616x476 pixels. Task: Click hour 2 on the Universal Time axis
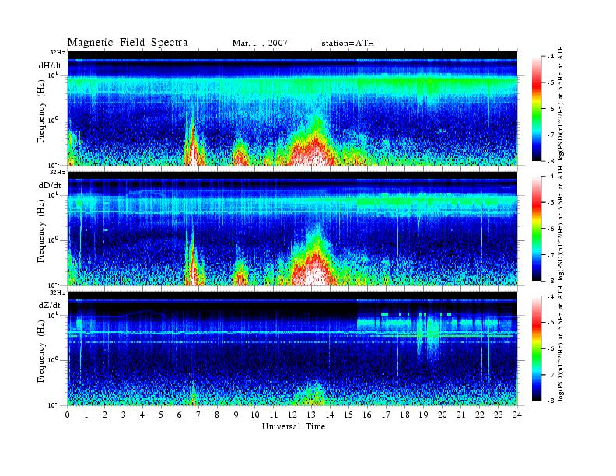pyautogui.click(x=105, y=415)
